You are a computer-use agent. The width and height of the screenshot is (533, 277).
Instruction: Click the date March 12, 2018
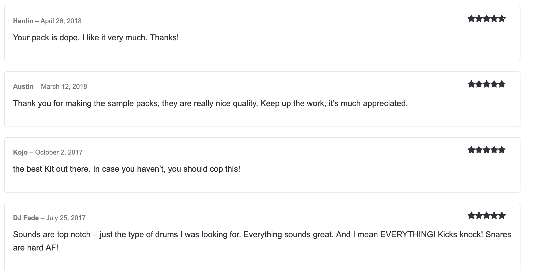tap(64, 86)
